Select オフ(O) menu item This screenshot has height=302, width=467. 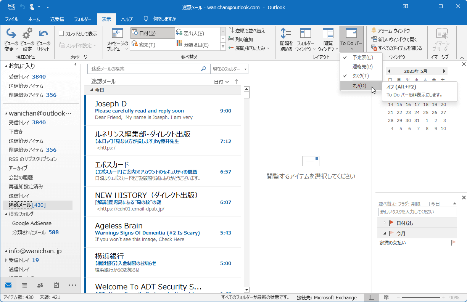pos(361,86)
